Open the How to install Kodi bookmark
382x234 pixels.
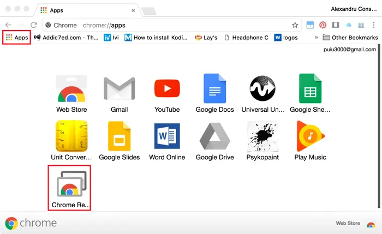tap(156, 38)
